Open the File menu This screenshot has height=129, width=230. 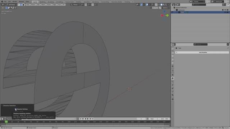click(x=5, y=1)
